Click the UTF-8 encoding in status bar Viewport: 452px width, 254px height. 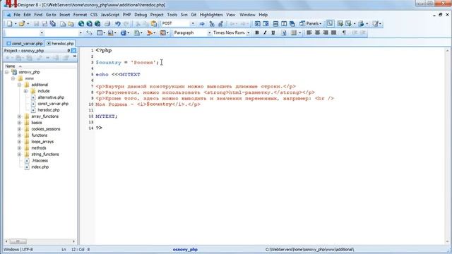pyautogui.click(x=27, y=249)
